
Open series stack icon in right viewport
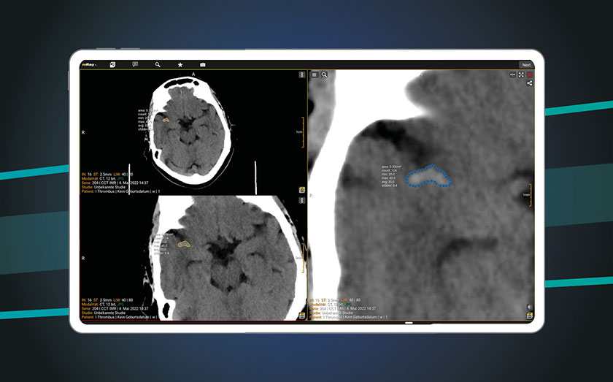pyautogui.click(x=530, y=316)
